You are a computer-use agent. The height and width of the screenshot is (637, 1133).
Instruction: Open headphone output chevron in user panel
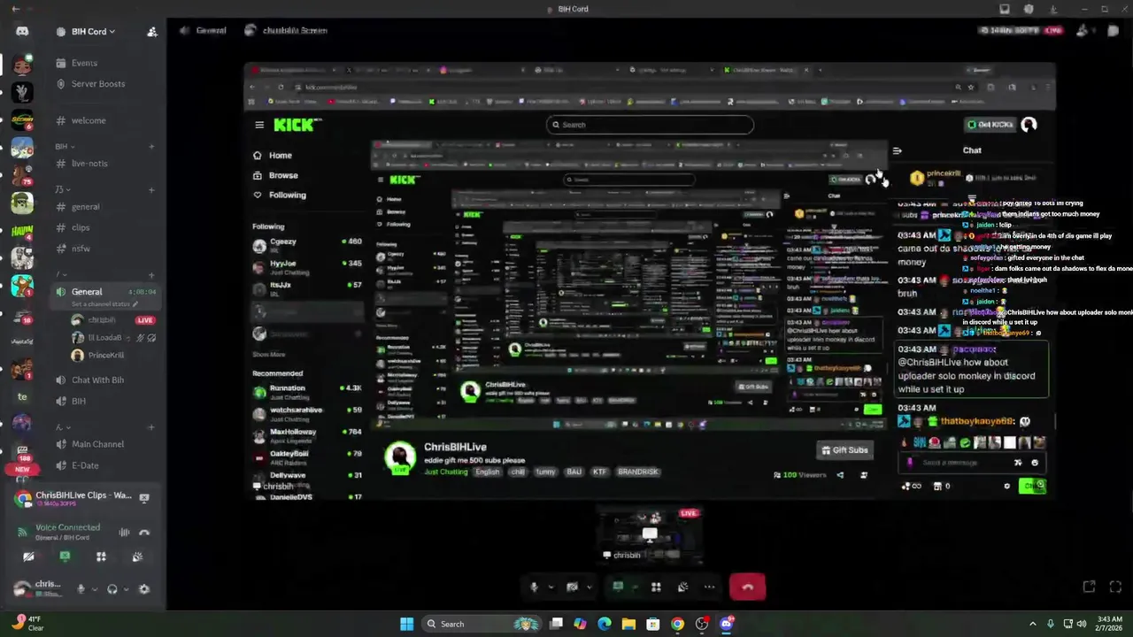[x=126, y=589]
